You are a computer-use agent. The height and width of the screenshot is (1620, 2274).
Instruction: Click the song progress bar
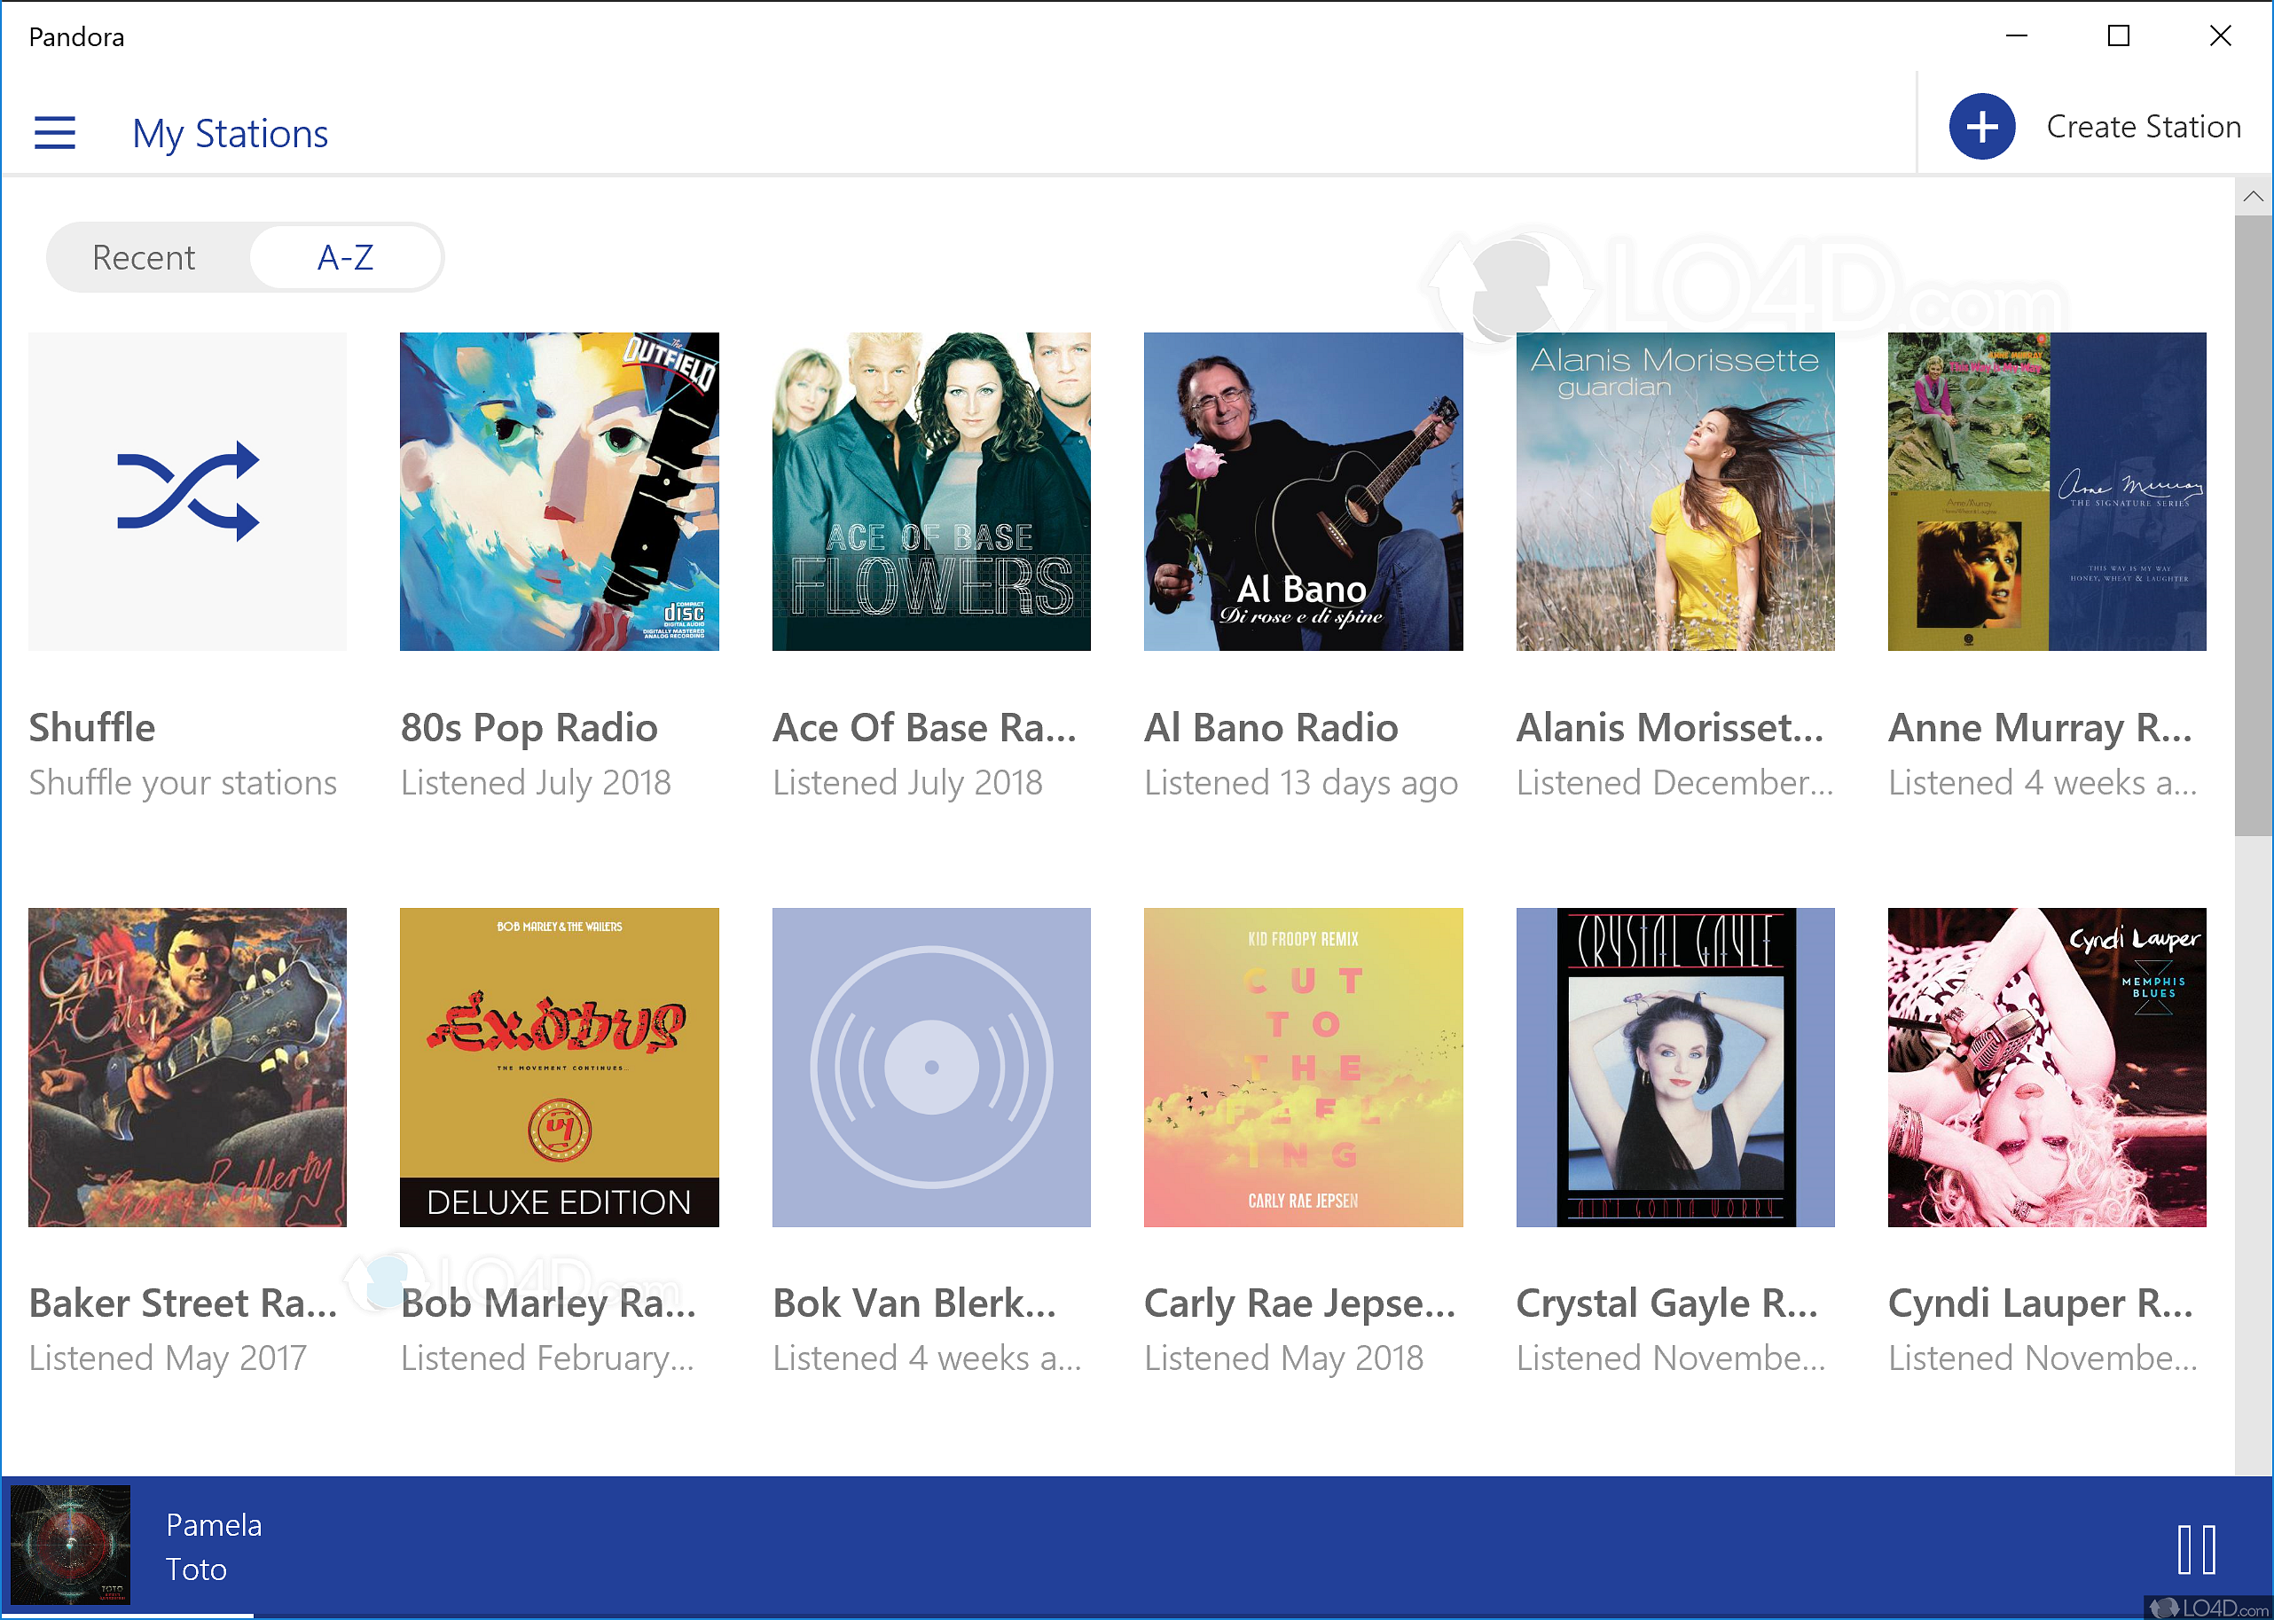click(1136, 1615)
